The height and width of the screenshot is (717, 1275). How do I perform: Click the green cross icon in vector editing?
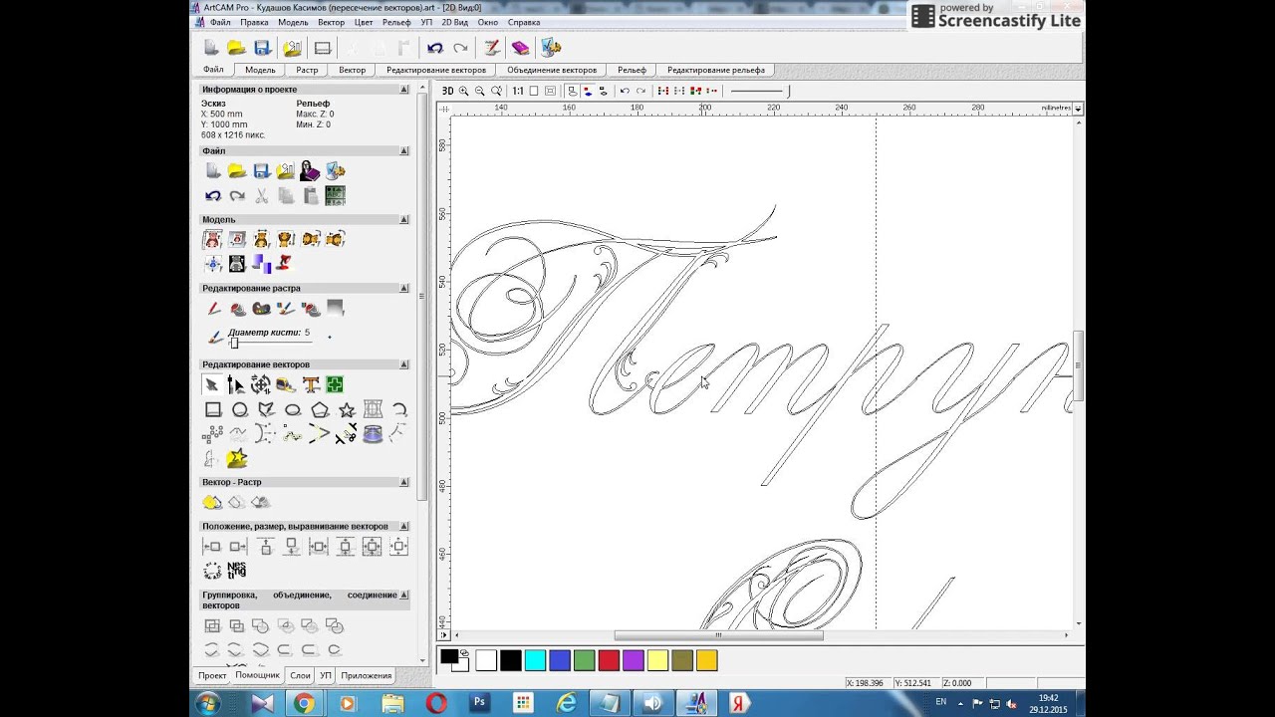pyautogui.click(x=335, y=384)
